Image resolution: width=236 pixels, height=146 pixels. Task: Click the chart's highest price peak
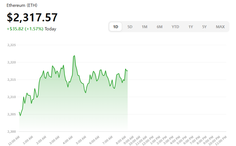pos(75,56)
